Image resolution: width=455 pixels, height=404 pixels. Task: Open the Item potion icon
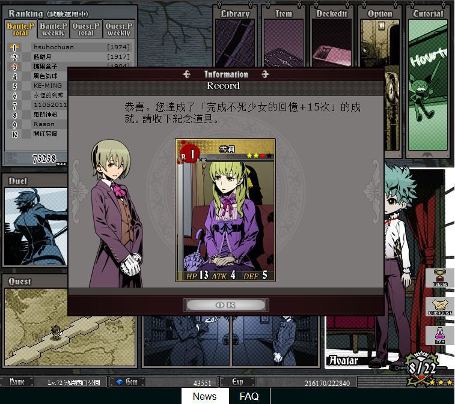[439, 336]
